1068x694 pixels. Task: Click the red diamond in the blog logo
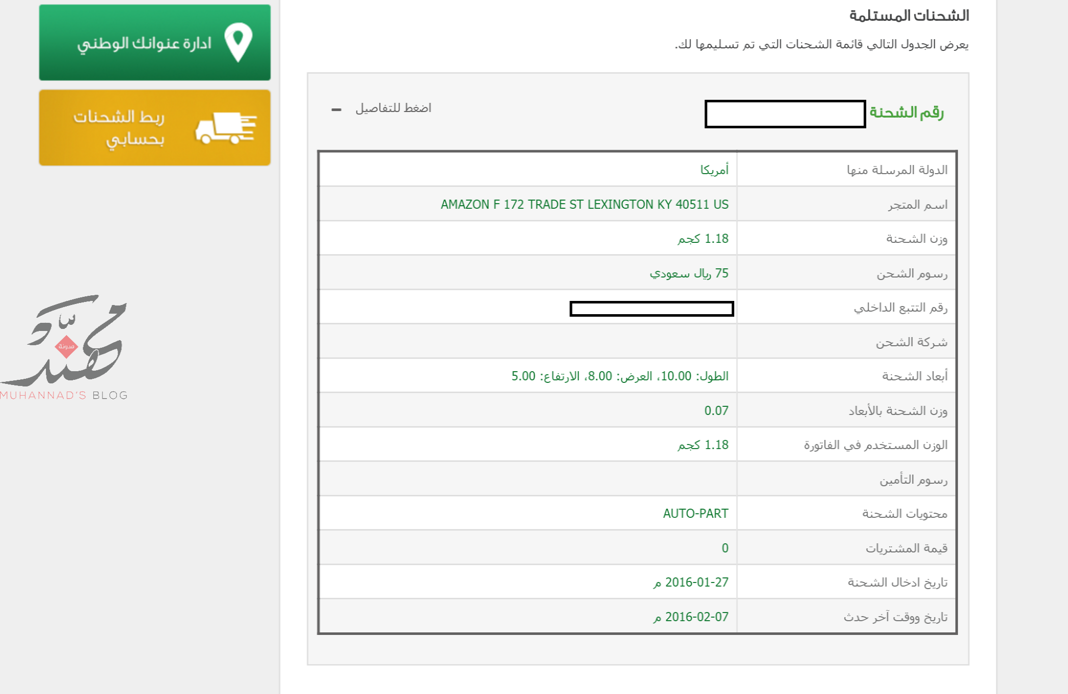66,346
